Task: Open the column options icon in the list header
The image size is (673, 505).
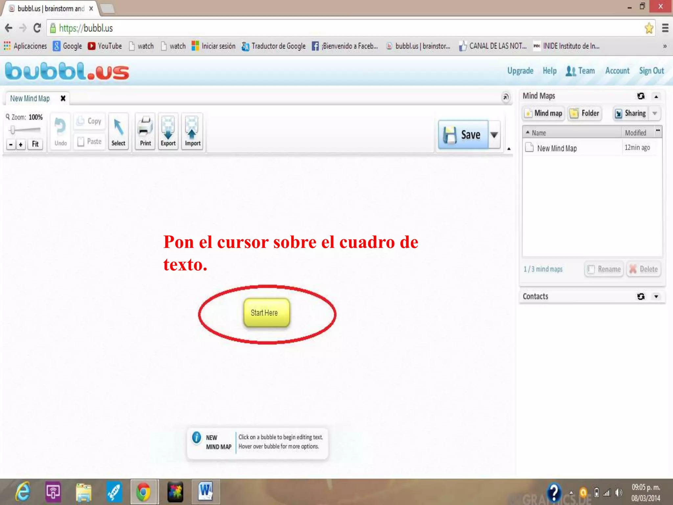Action: [x=658, y=131]
